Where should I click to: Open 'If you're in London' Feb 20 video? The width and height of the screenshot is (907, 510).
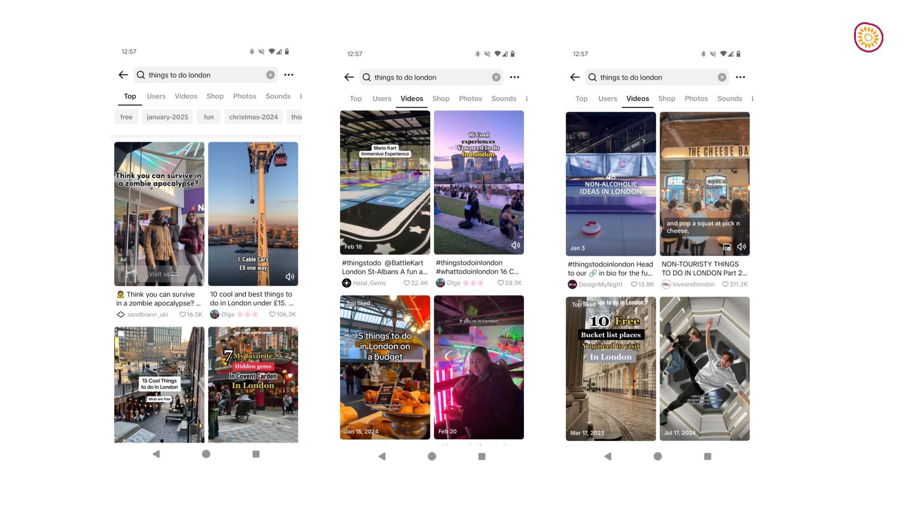(479, 367)
